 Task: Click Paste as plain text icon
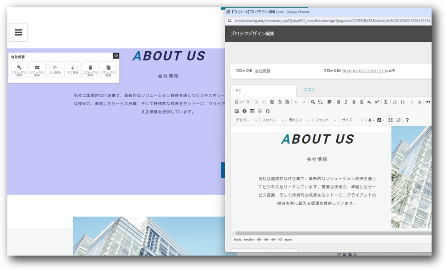[x=280, y=102]
